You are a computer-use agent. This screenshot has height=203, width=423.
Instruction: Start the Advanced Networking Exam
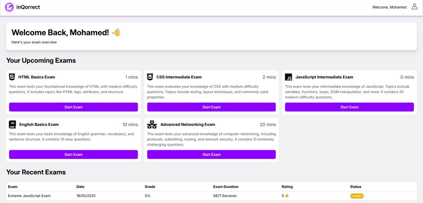[x=211, y=154]
